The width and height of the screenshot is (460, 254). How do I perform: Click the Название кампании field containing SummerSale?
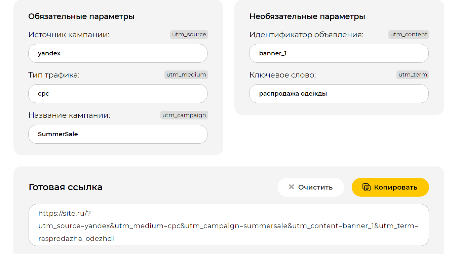point(118,134)
